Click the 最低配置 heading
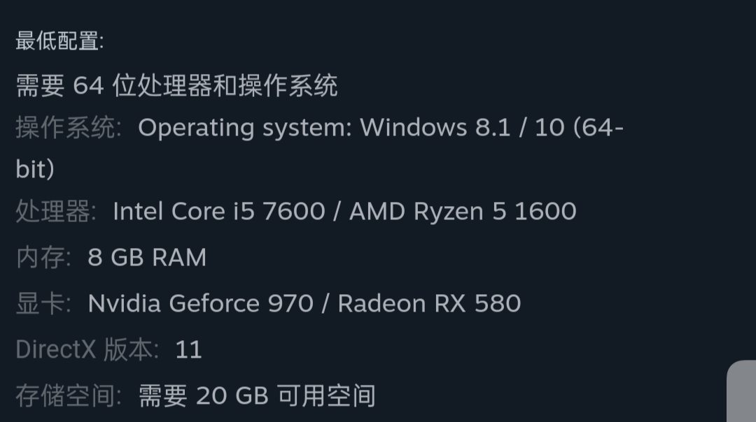This screenshot has width=756, height=422. [x=59, y=41]
